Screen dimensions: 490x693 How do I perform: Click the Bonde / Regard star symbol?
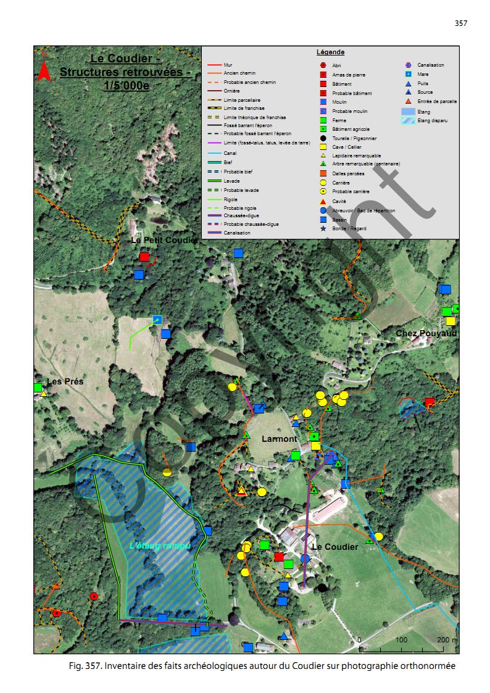[323, 229]
